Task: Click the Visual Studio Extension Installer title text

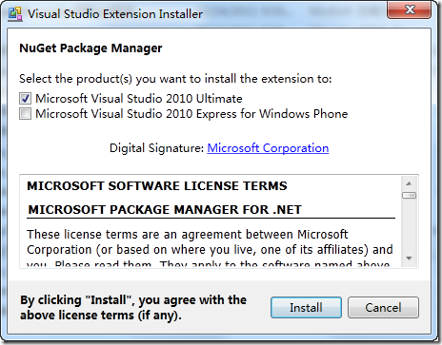Action: 115,14
